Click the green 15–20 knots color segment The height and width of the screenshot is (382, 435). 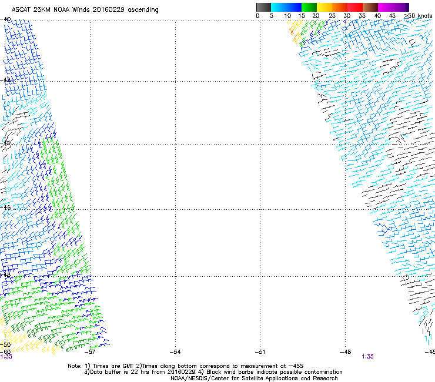coord(309,7)
